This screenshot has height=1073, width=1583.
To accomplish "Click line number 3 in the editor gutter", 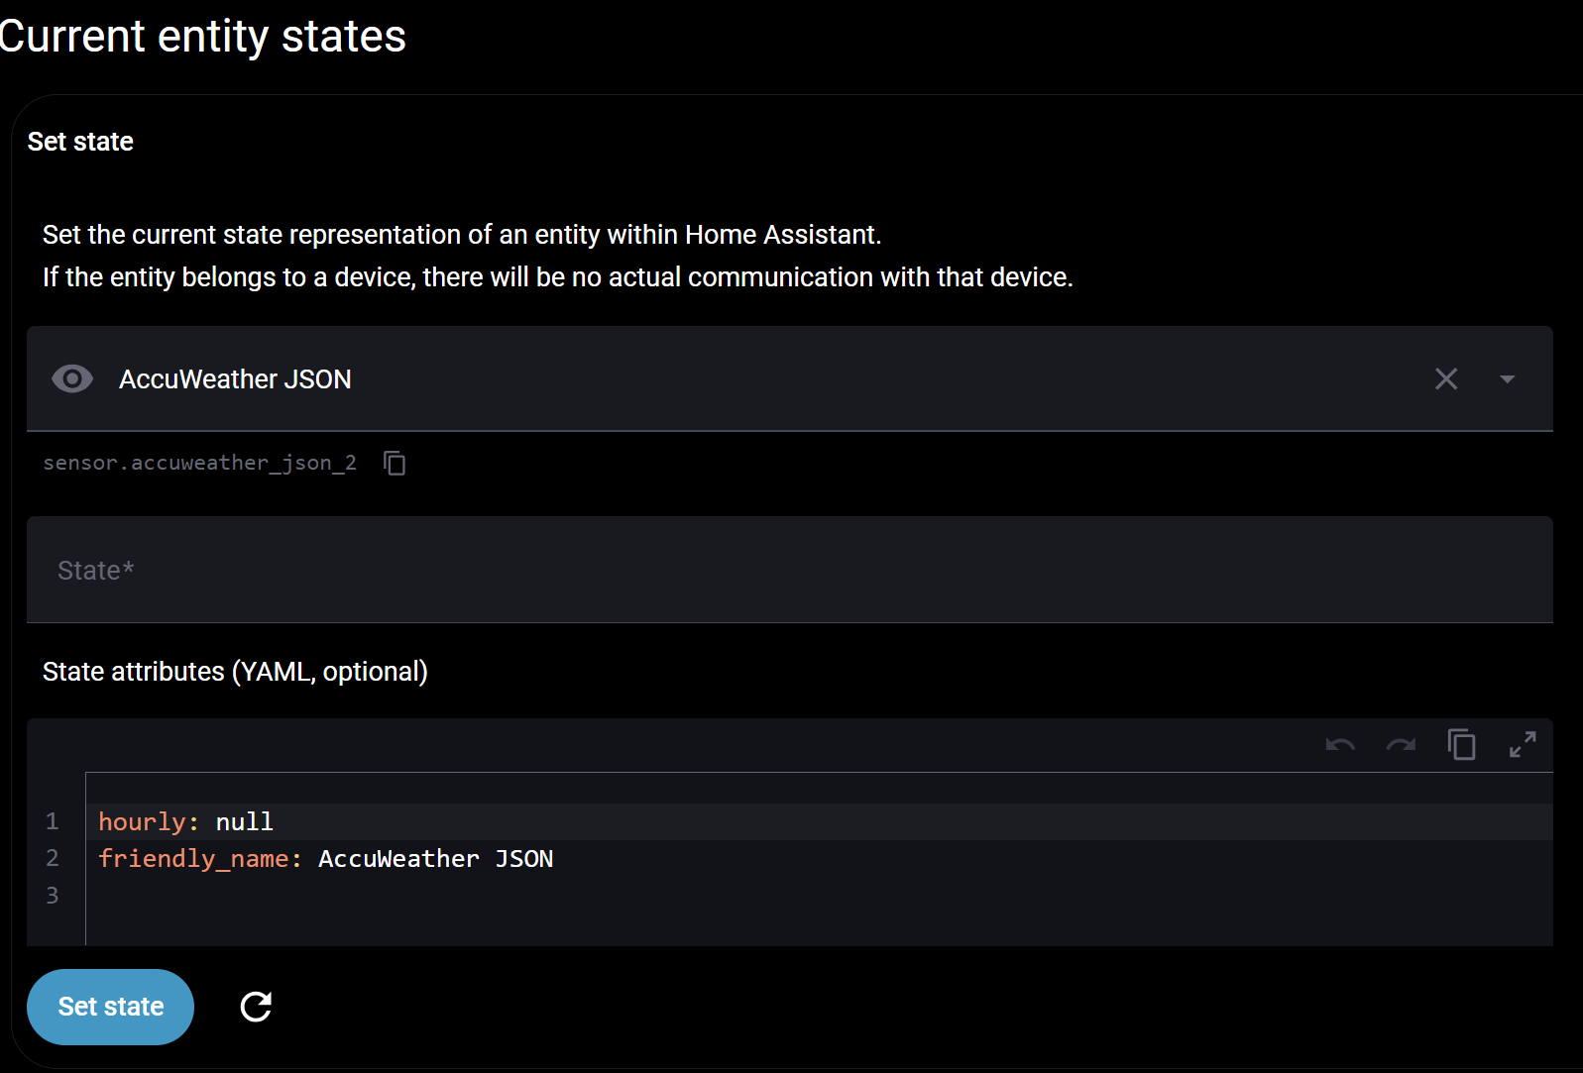I will pos(53,896).
